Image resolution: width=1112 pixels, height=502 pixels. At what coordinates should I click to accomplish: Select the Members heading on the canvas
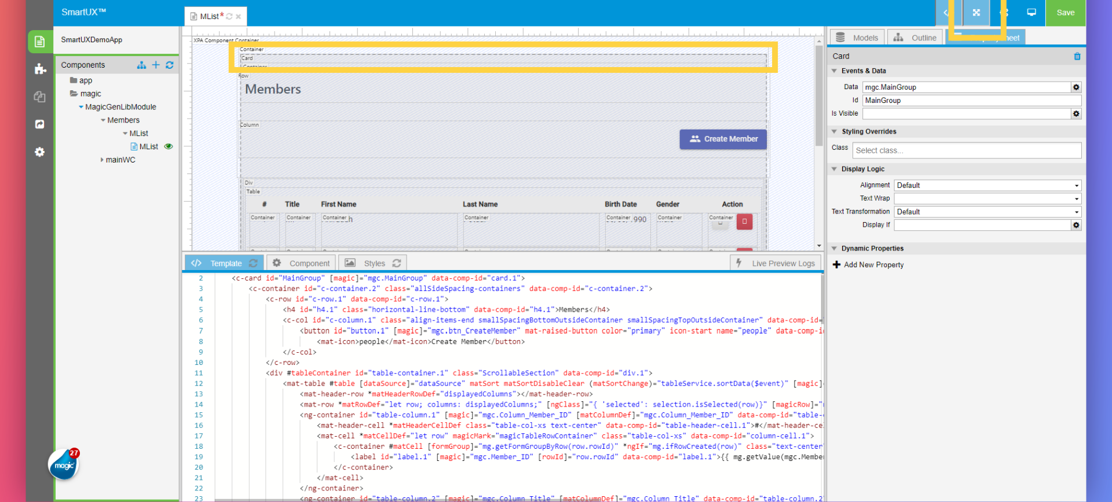(273, 90)
